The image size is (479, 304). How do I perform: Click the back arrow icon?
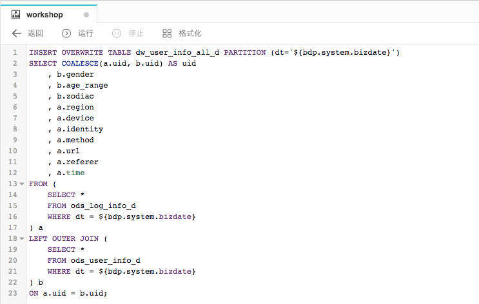17,33
